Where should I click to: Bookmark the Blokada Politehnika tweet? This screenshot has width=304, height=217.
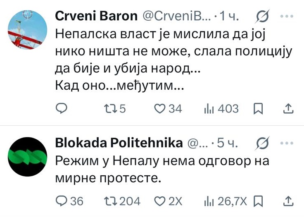tap(258, 201)
